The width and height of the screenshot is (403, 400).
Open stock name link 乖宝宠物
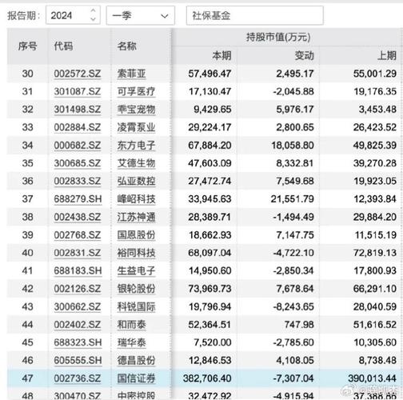[x=136, y=110]
